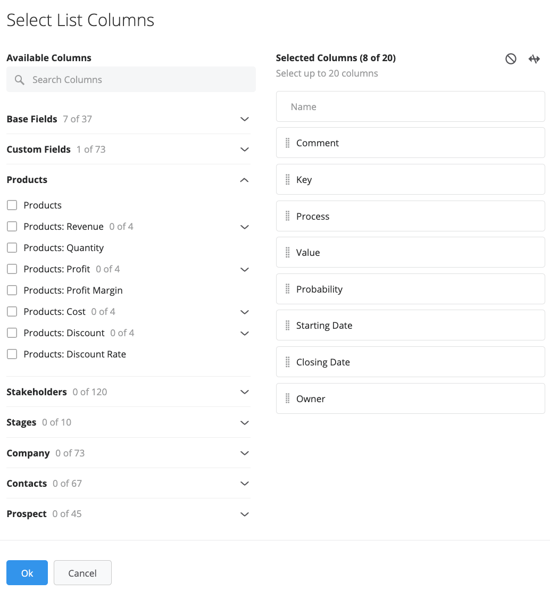Click the clear all selected columns icon

[x=511, y=59]
